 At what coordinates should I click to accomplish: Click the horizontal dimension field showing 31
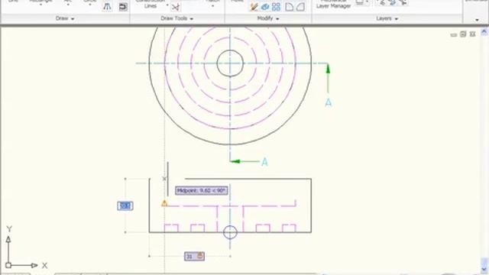coord(194,257)
